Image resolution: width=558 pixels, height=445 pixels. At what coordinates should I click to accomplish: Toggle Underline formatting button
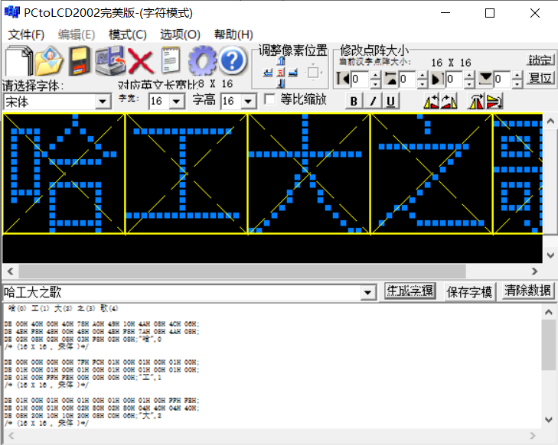pos(390,101)
